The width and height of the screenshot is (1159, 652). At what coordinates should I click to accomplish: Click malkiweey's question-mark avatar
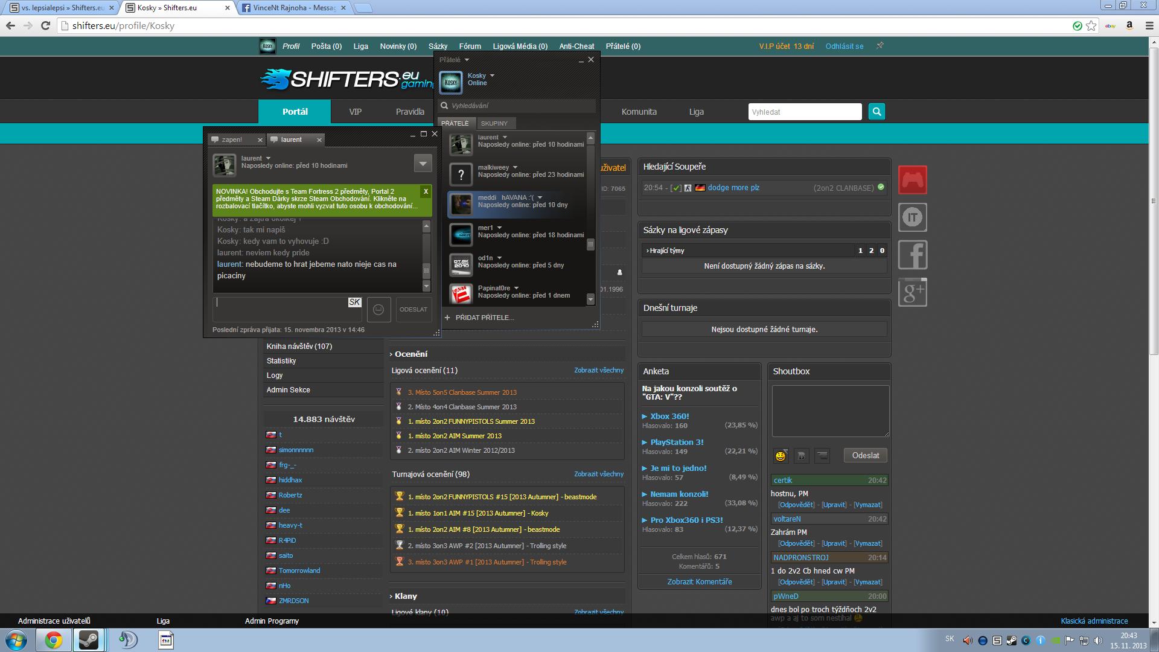click(461, 175)
